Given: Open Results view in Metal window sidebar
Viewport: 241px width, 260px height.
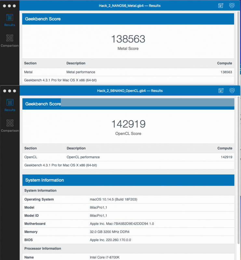Looking at the screenshot, I should coord(10,20).
